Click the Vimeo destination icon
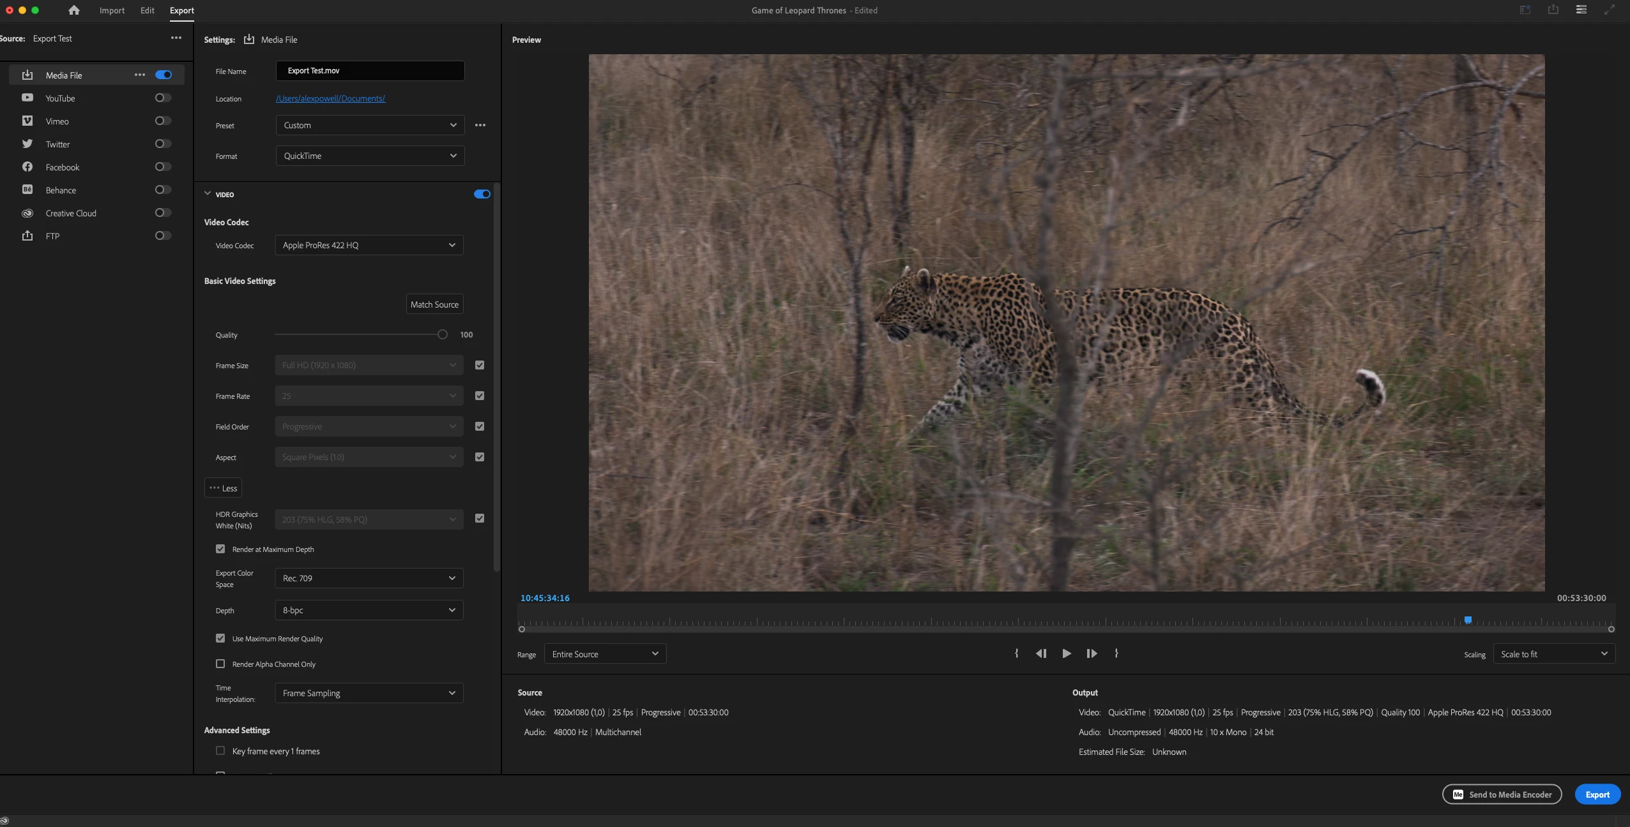 tap(27, 121)
